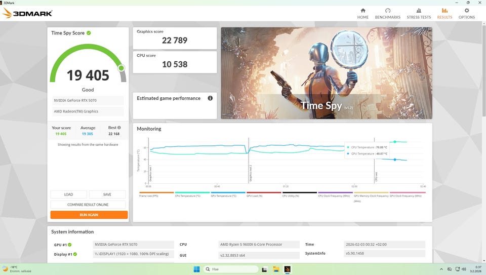Viewport: 486px width, 275px height.
Task: Click the Time Spy banner image
Action: (x=327, y=73)
